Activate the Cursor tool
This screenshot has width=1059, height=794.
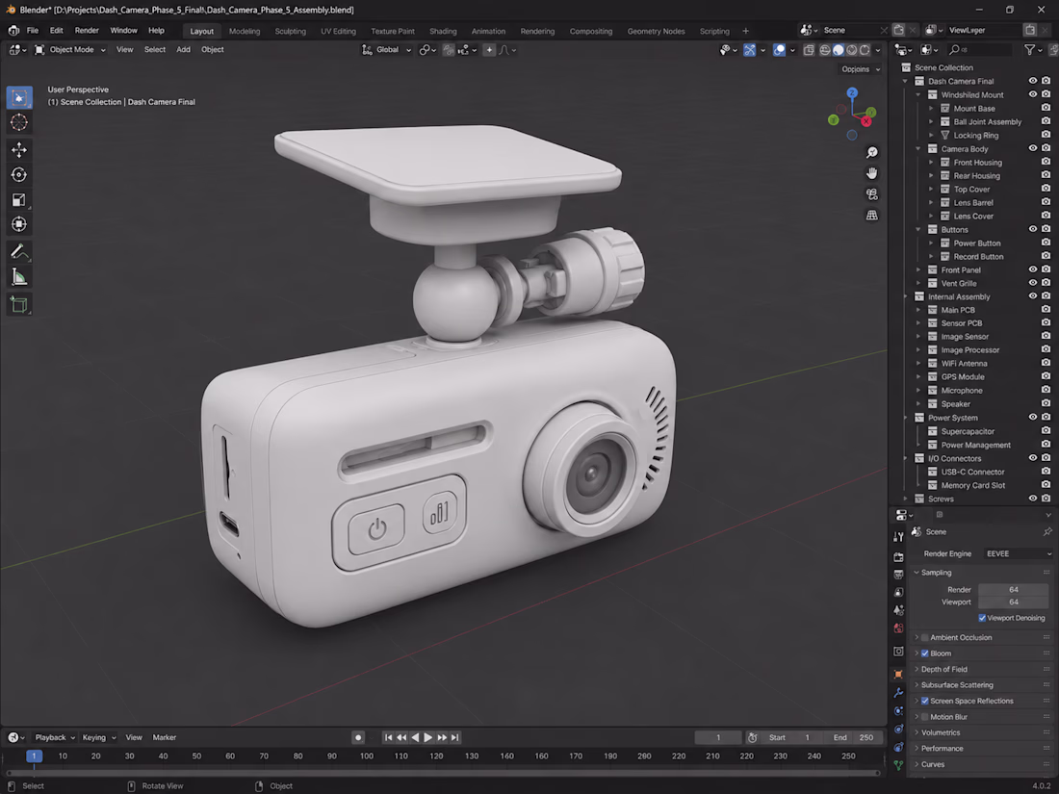click(x=19, y=122)
